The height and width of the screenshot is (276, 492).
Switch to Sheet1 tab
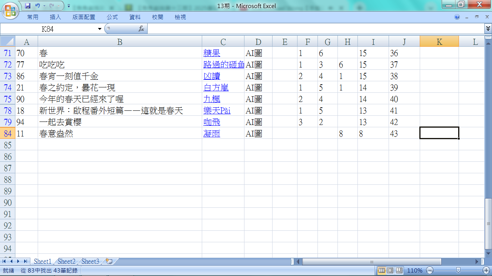point(43,261)
